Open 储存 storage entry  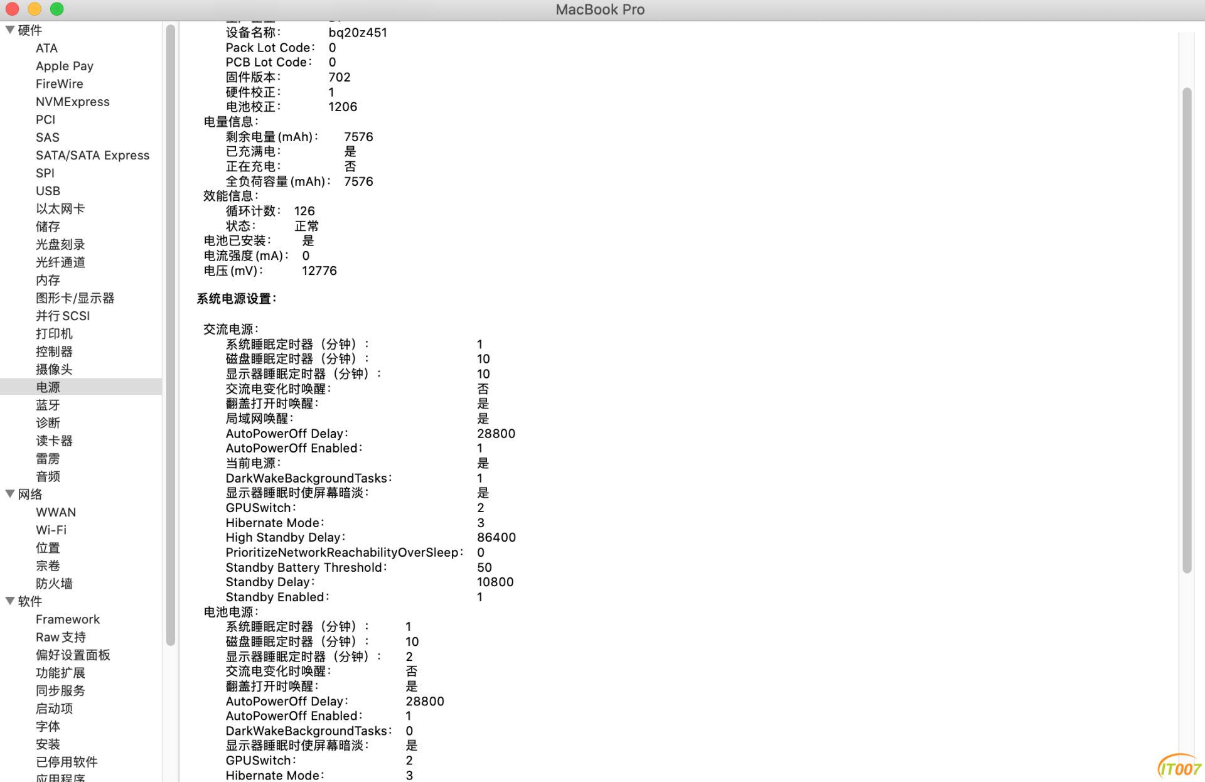(x=48, y=227)
